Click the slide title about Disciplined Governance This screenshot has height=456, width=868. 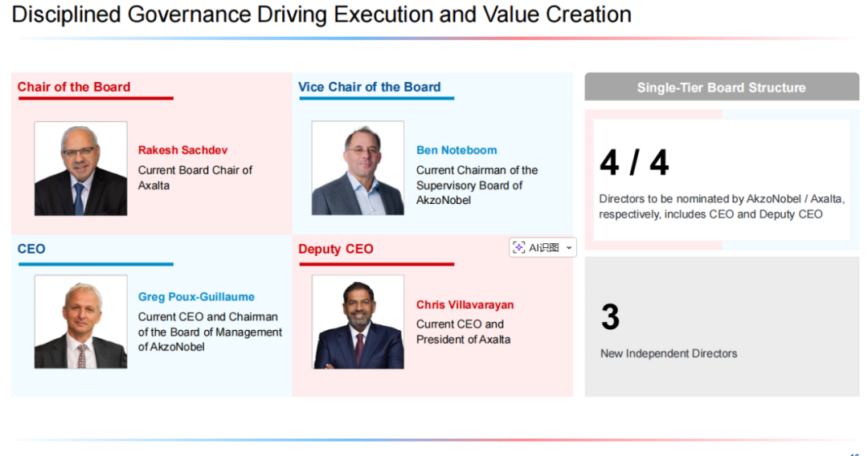coord(321,14)
